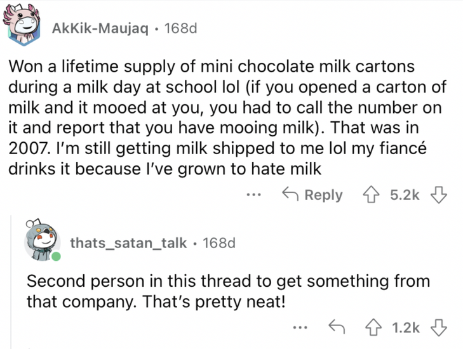Screen dimensions: 463x349
Task: Reply to AkKik-Maujaq's comment
Action: pos(313,195)
